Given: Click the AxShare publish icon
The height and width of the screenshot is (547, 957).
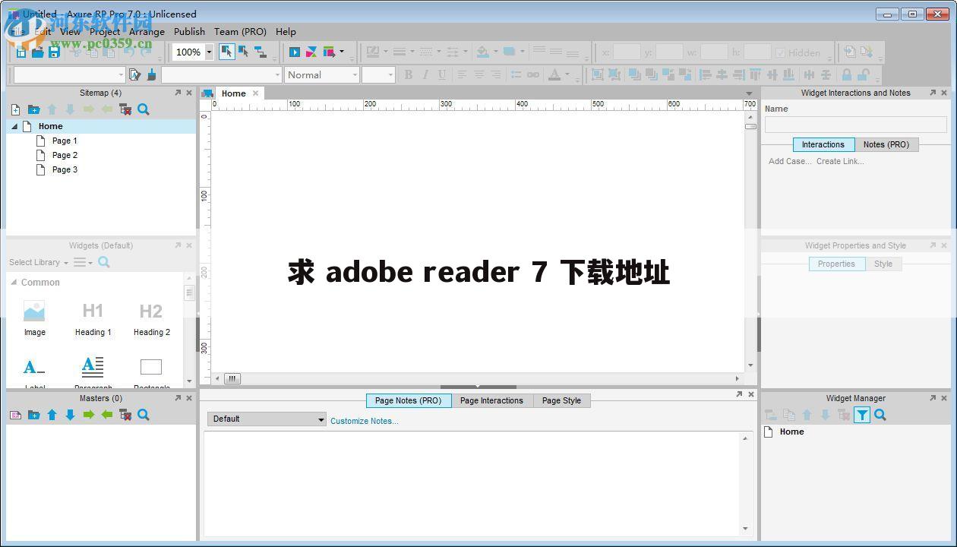Looking at the screenshot, I should coord(311,52).
